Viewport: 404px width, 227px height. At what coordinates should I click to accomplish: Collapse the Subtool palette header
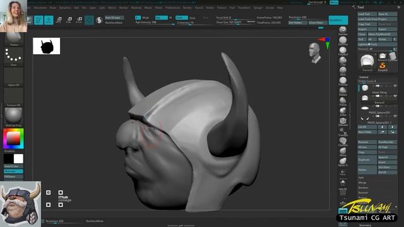pyautogui.click(x=364, y=77)
